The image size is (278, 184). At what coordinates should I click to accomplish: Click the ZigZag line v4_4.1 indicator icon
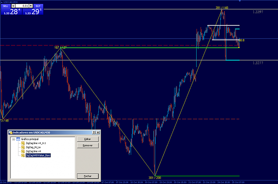pos(23,143)
